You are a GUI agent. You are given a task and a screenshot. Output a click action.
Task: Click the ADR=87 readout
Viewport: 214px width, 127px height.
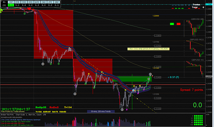[47, 112]
